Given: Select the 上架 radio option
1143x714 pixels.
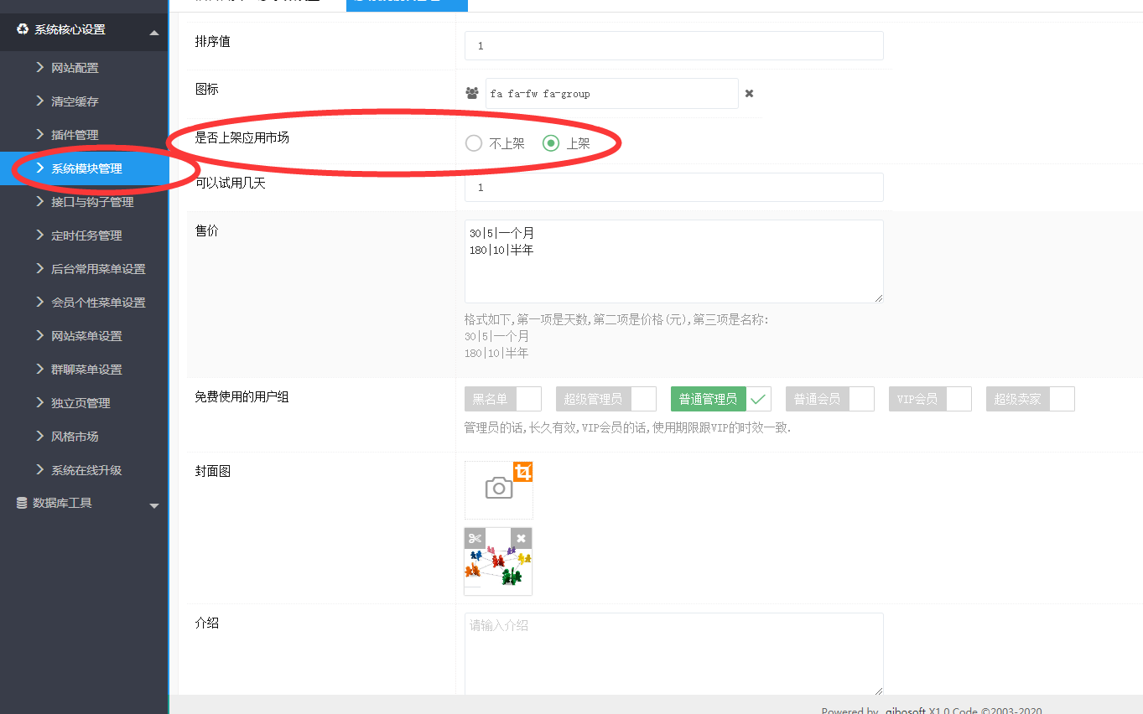Looking at the screenshot, I should (551, 143).
